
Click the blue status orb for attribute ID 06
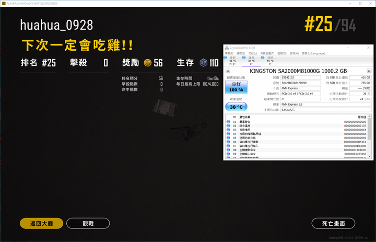(228, 142)
